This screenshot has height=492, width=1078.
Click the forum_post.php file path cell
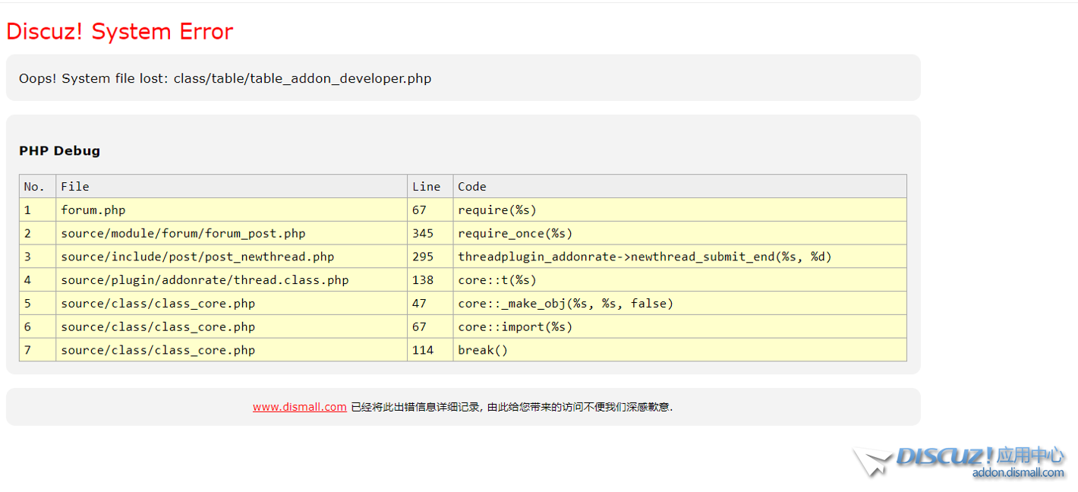183,234
